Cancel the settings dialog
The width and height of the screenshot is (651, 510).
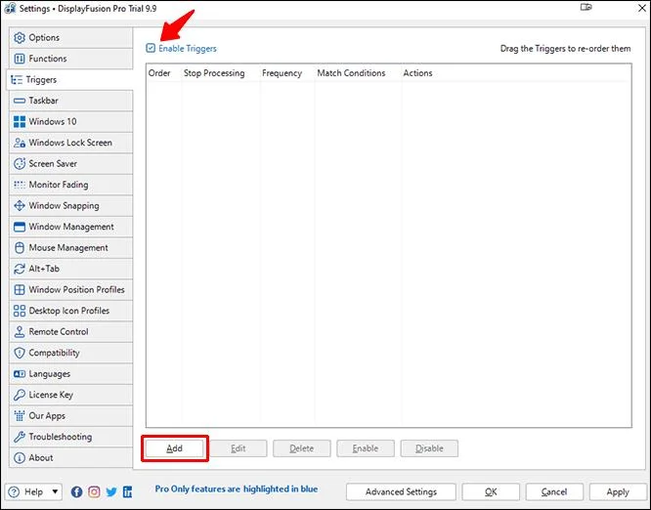click(554, 492)
